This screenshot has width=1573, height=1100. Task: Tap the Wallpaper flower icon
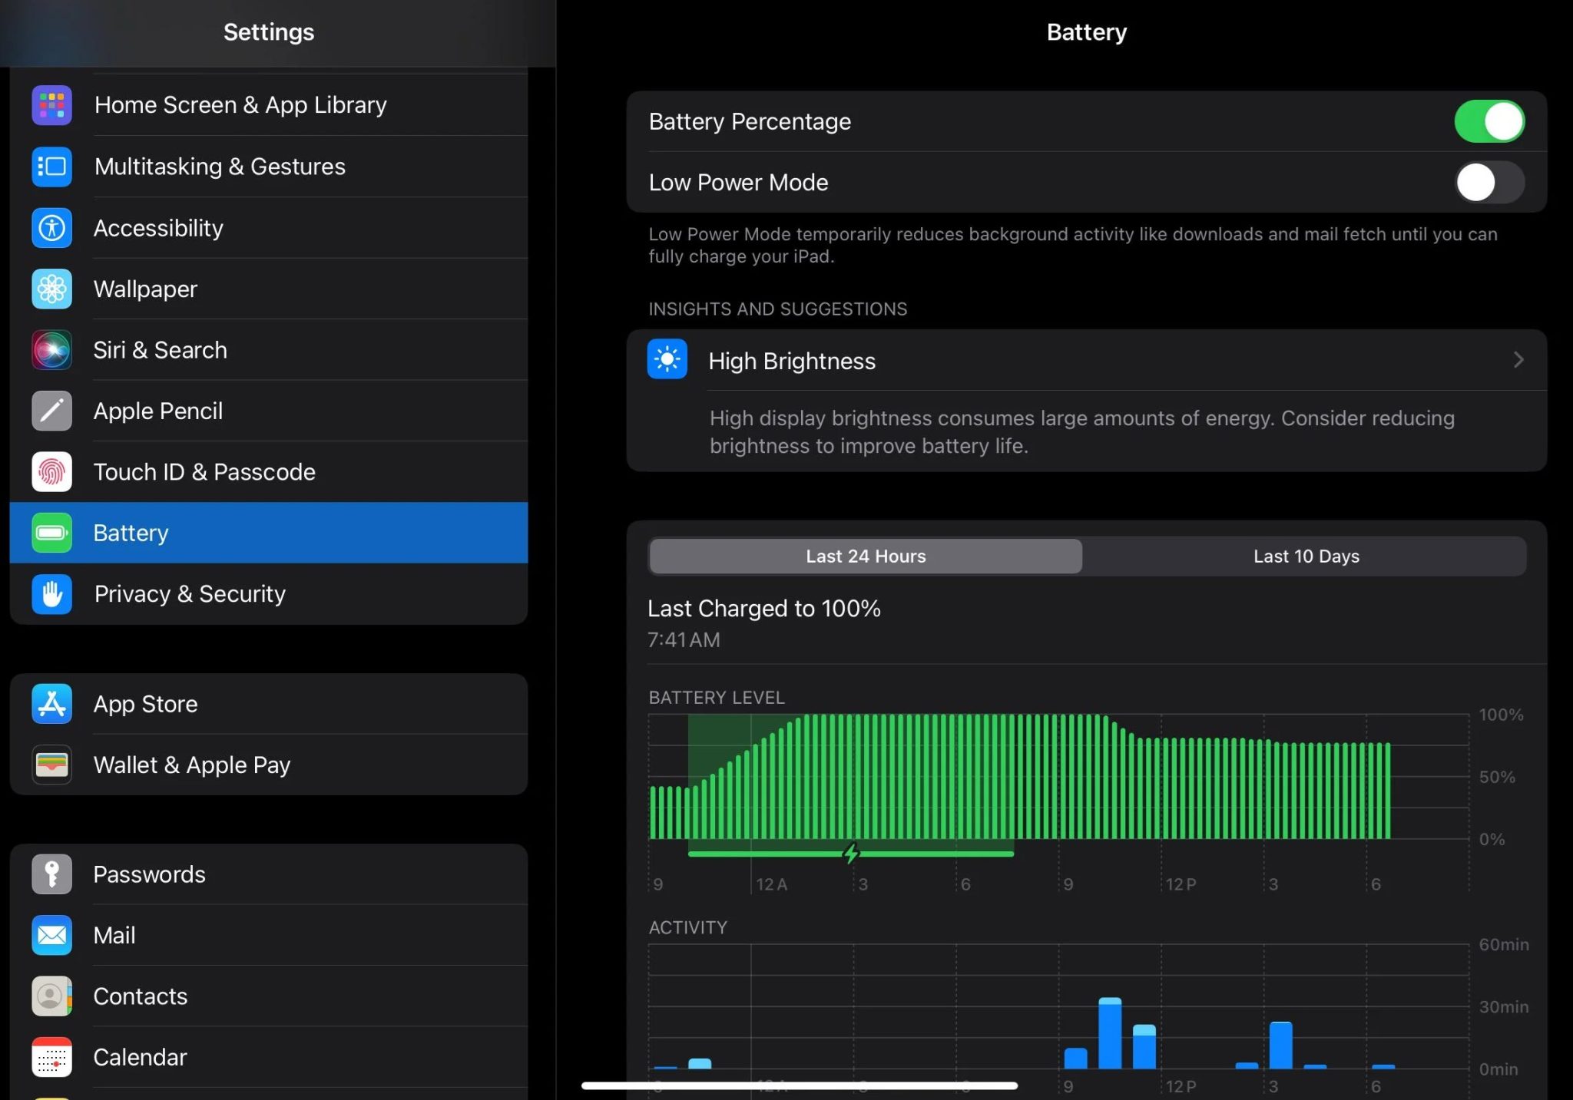(x=51, y=289)
